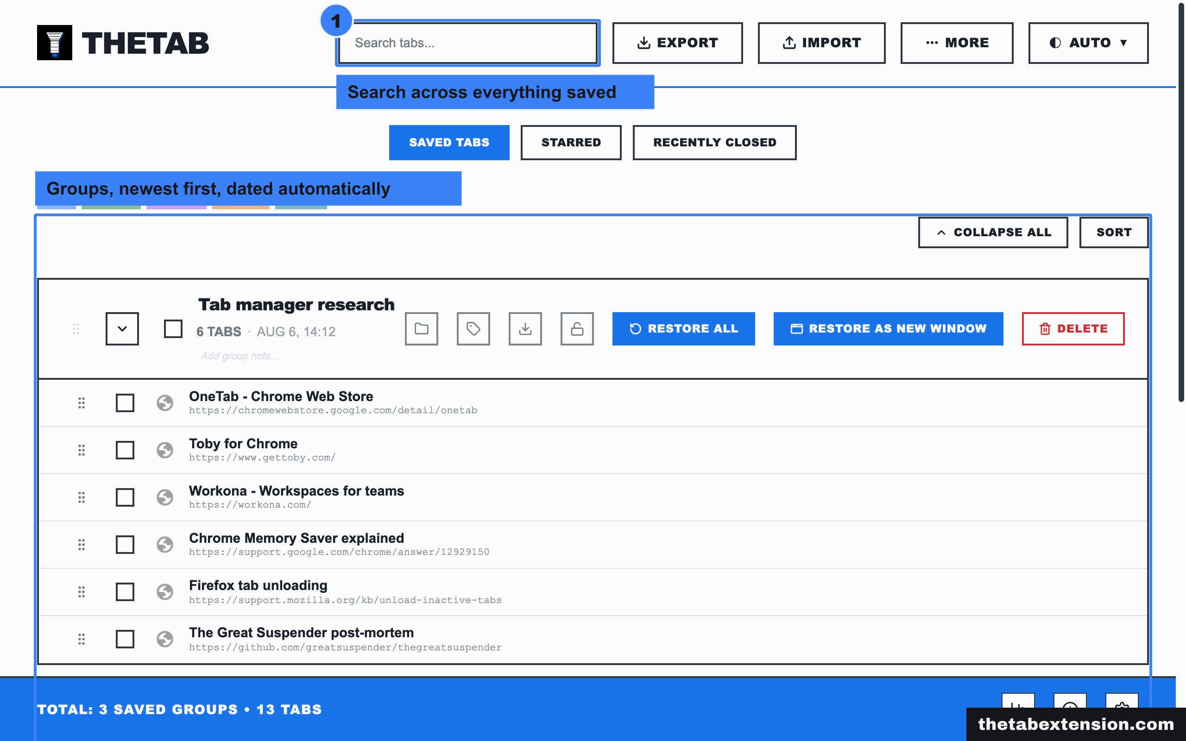Screen dimensions: 1186x741
Task: Check The Great Suspender post-mortem checkbox
Action: pyautogui.click(x=125, y=639)
